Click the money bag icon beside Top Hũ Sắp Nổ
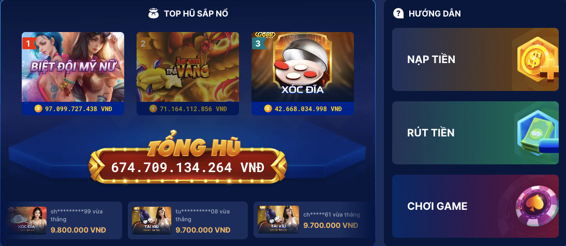The height and width of the screenshot is (246, 566). [154, 14]
